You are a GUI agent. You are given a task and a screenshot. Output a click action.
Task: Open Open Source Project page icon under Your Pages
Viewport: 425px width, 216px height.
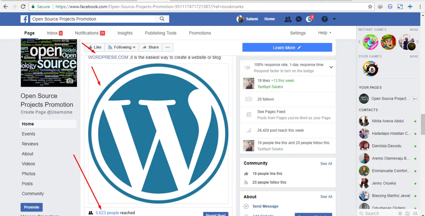(x=364, y=99)
